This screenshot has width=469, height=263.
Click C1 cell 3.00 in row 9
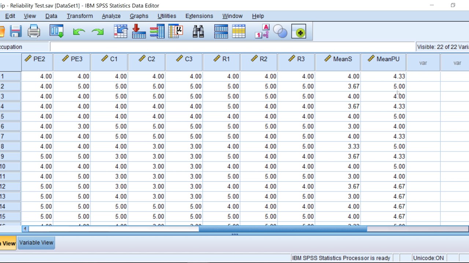109,156
